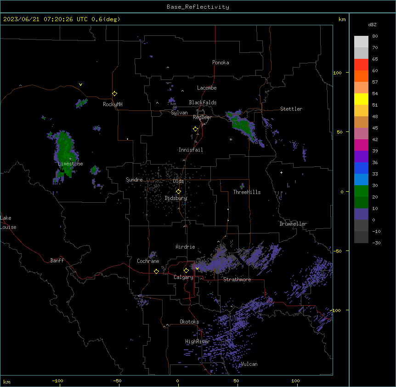The width and height of the screenshot is (396, 387).
Task: Click the Stettler city label
Action: [291, 109]
